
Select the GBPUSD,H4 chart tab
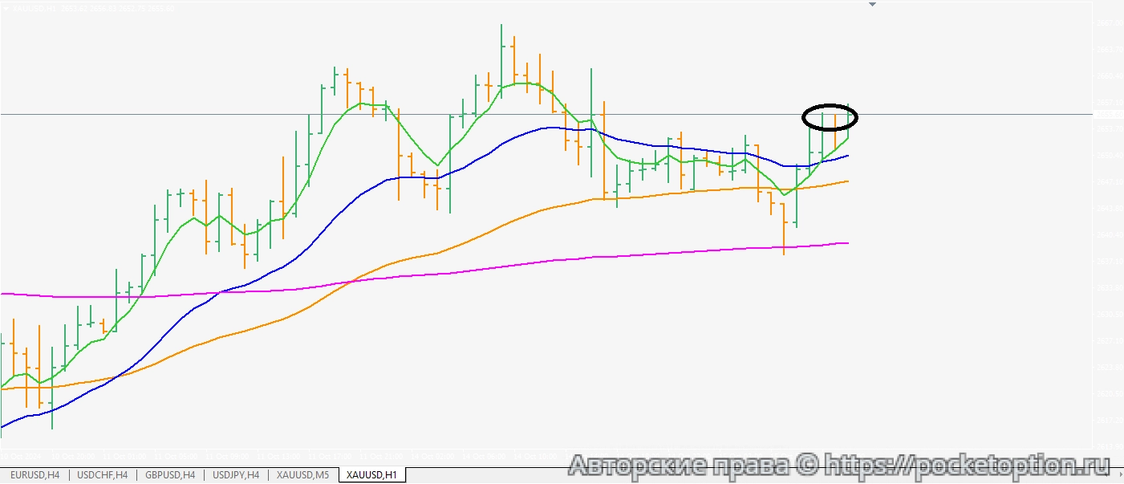click(170, 475)
